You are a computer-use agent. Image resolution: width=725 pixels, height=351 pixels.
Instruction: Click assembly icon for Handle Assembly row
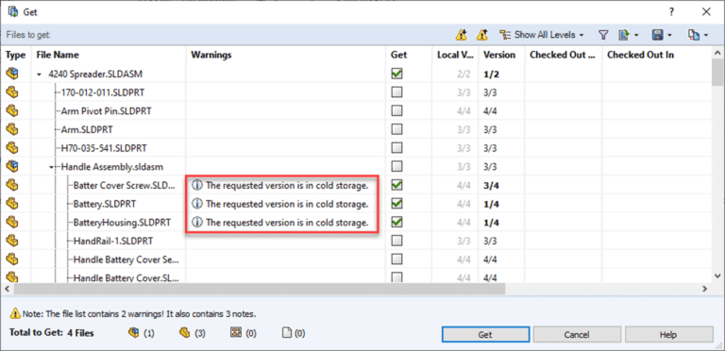pyautogui.click(x=11, y=166)
